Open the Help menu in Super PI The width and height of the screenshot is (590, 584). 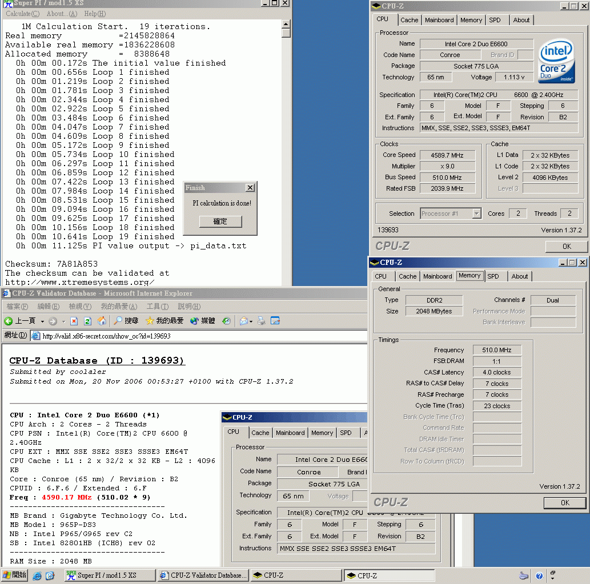pyautogui.click(x=95, y=14)
